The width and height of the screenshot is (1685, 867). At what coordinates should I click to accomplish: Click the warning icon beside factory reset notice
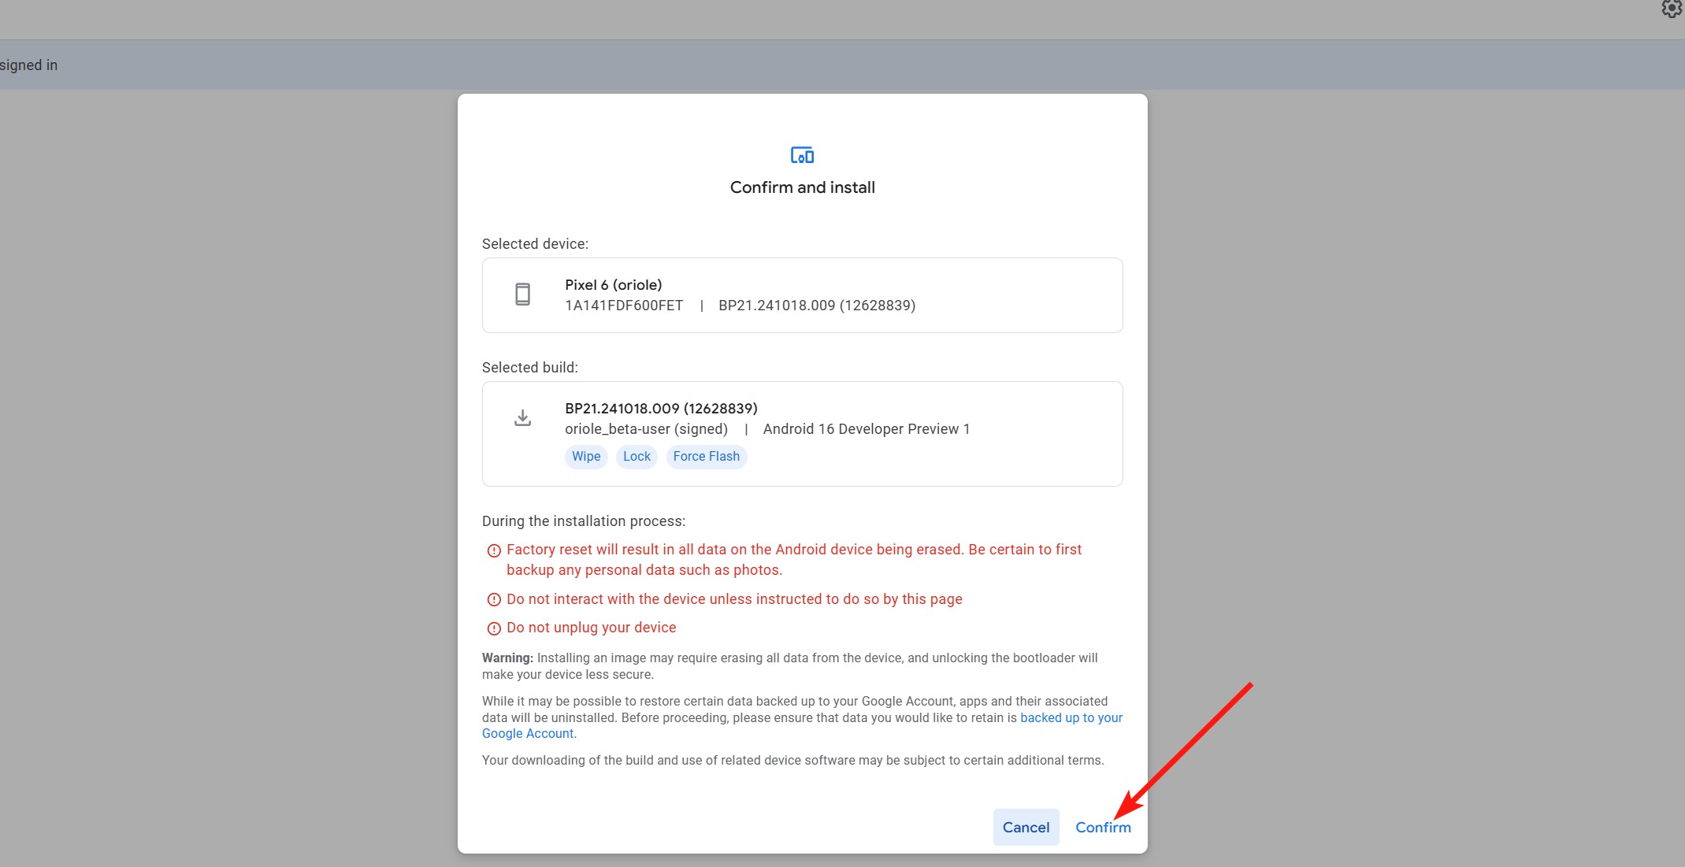(494, 550)
